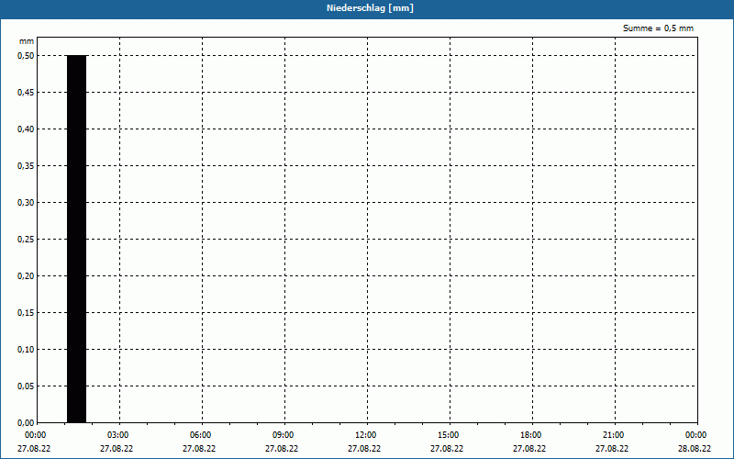Click the 09:00 time label
734x459 pixels.
tap(284, 435)
